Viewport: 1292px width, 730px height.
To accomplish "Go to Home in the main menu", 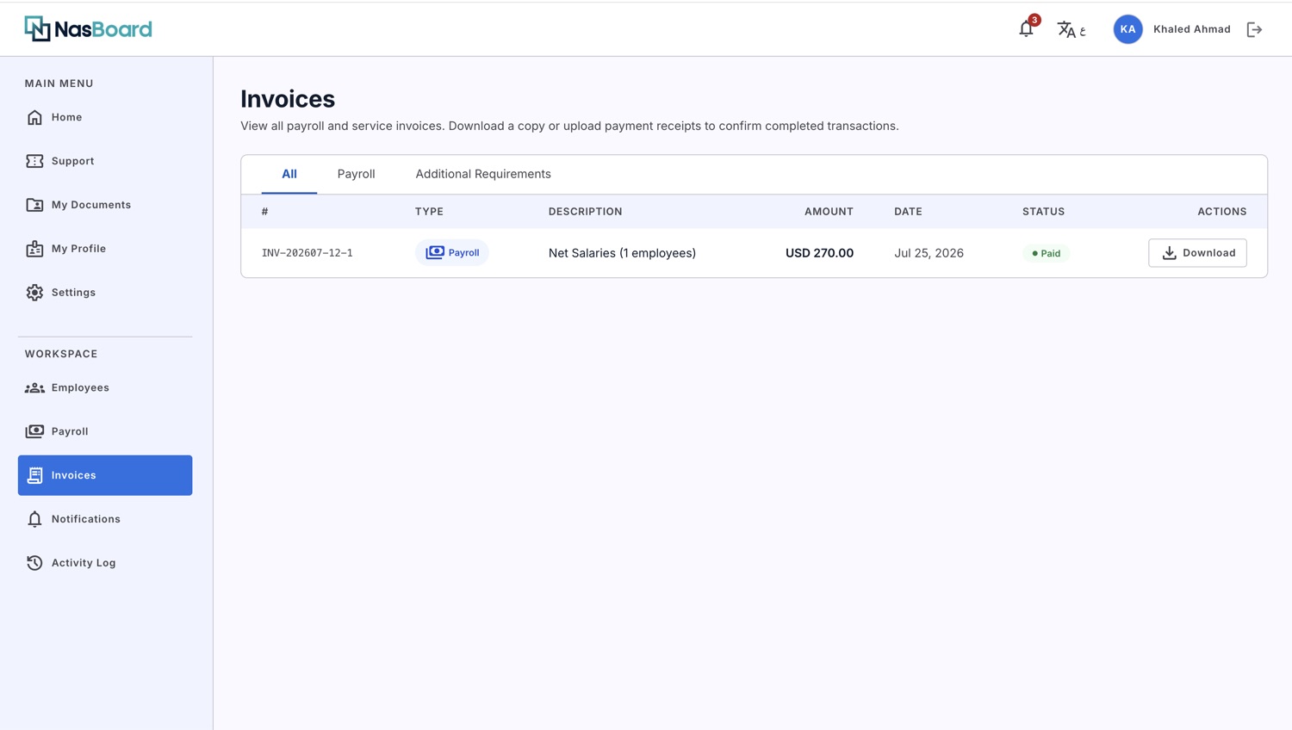I will coord(105,117).
